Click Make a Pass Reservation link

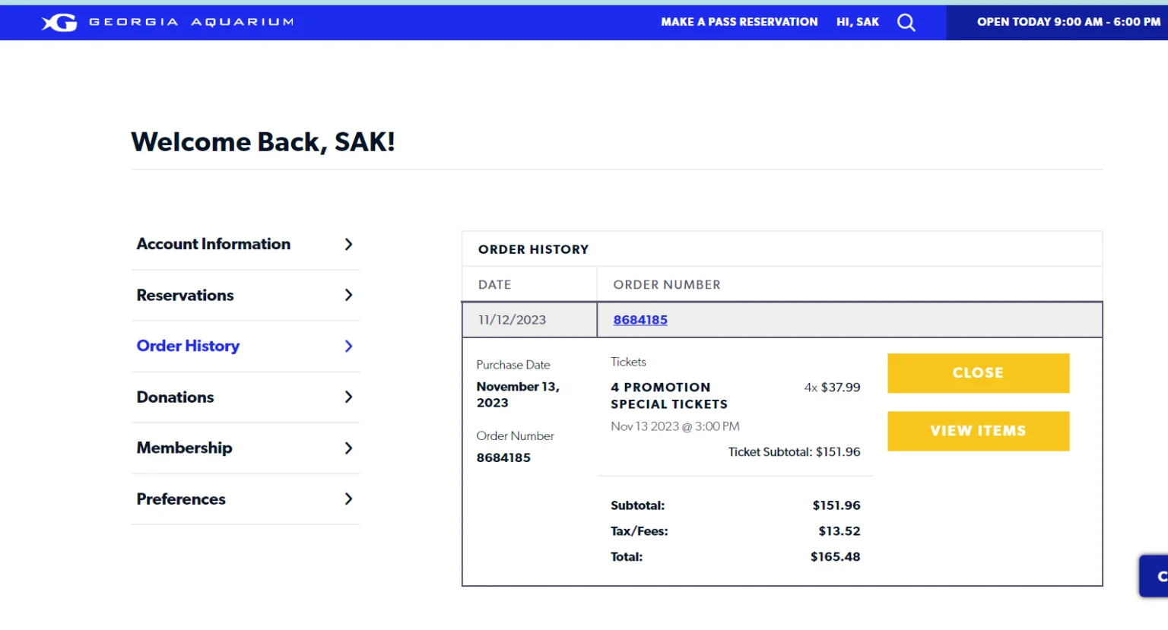pyautogui.click(x=739, y=22)
